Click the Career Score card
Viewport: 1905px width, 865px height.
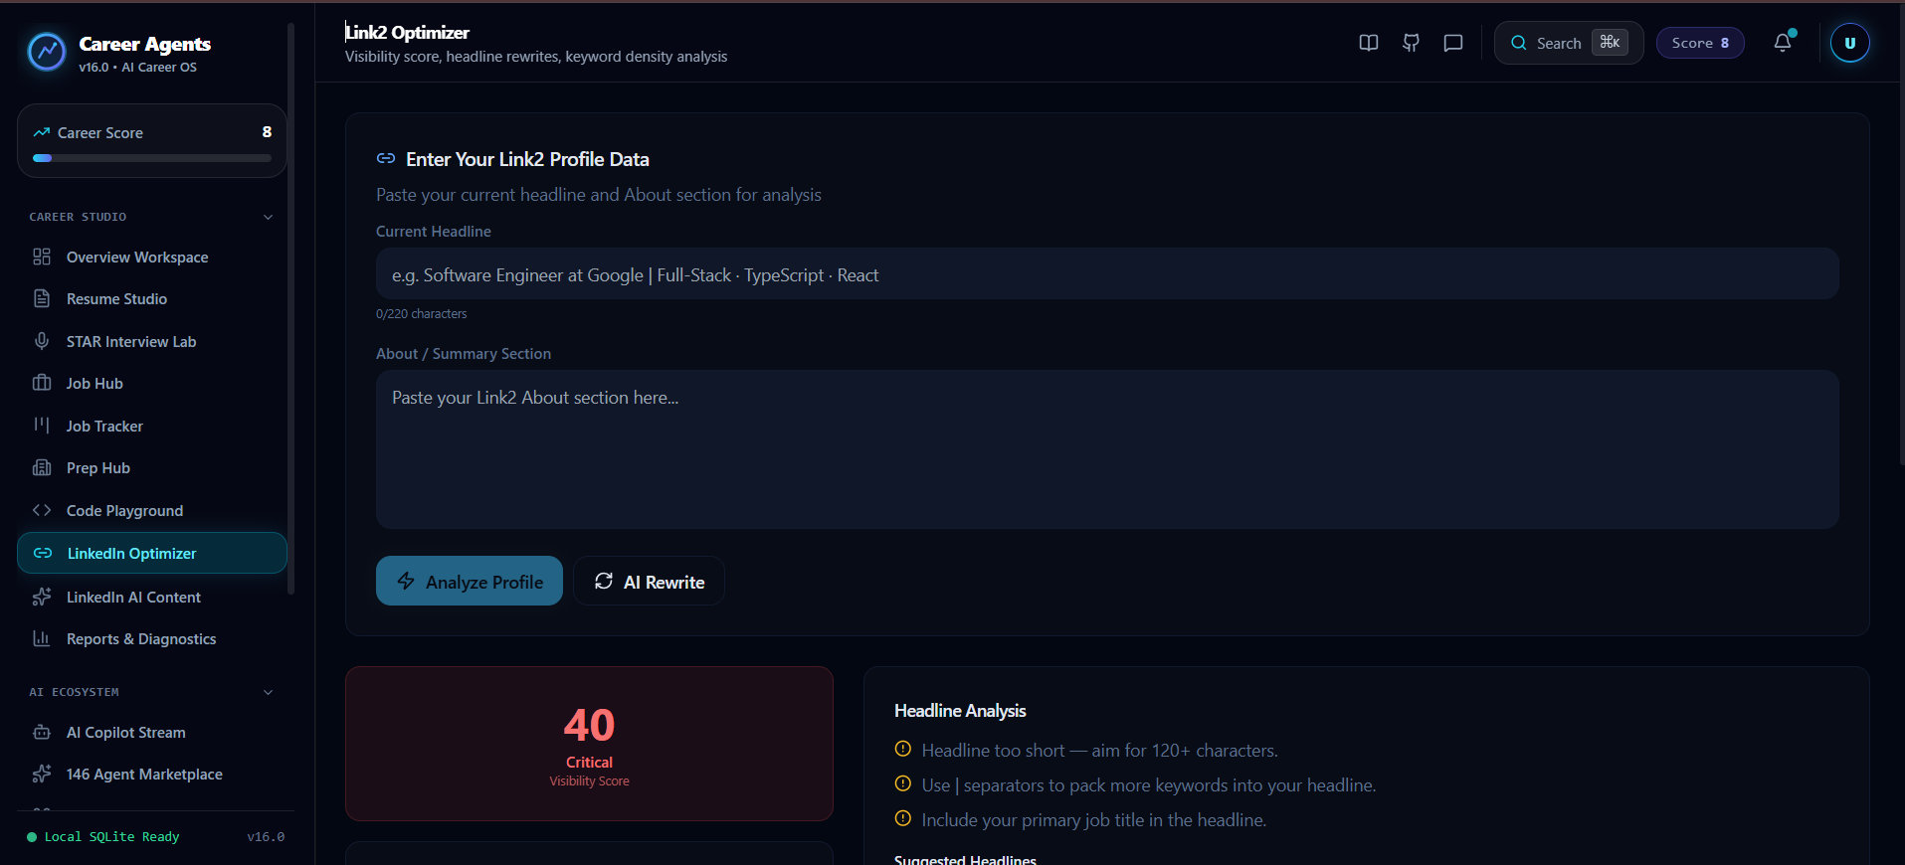point(152,140)
